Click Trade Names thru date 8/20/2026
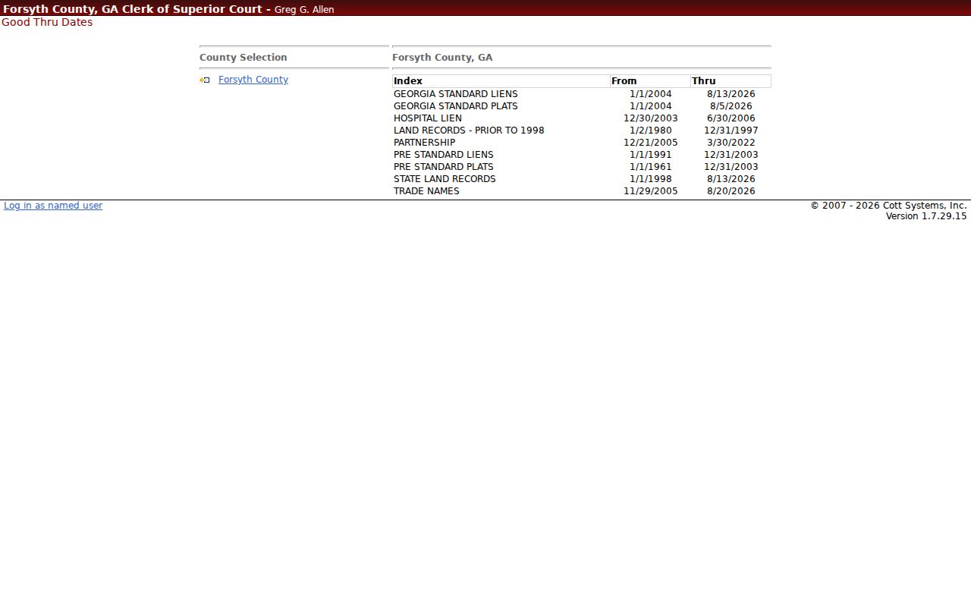This screenshot has width=971, height=607. click(x=731, y=191)
